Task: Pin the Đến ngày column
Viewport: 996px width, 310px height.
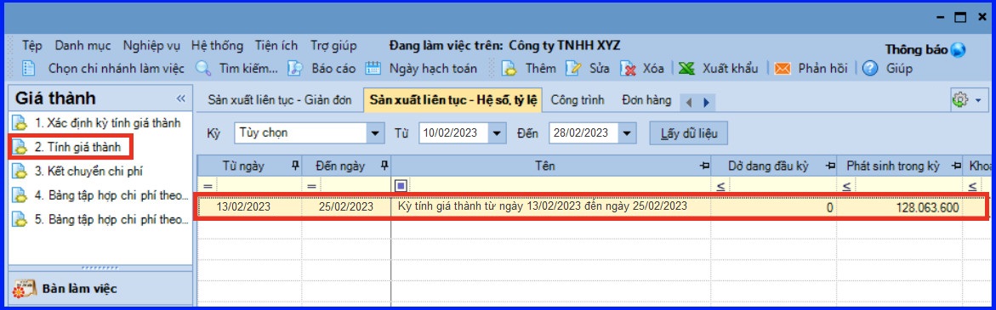Action: click(x=384, y=166)
